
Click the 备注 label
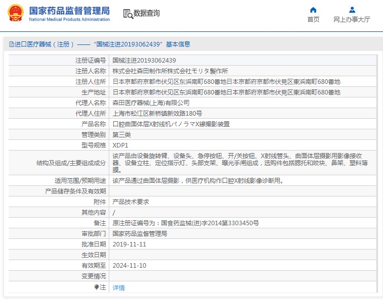(x=100, y=223)
